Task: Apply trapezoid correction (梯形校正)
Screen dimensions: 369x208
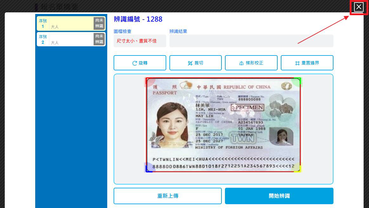Action: (x=251, y=63)
